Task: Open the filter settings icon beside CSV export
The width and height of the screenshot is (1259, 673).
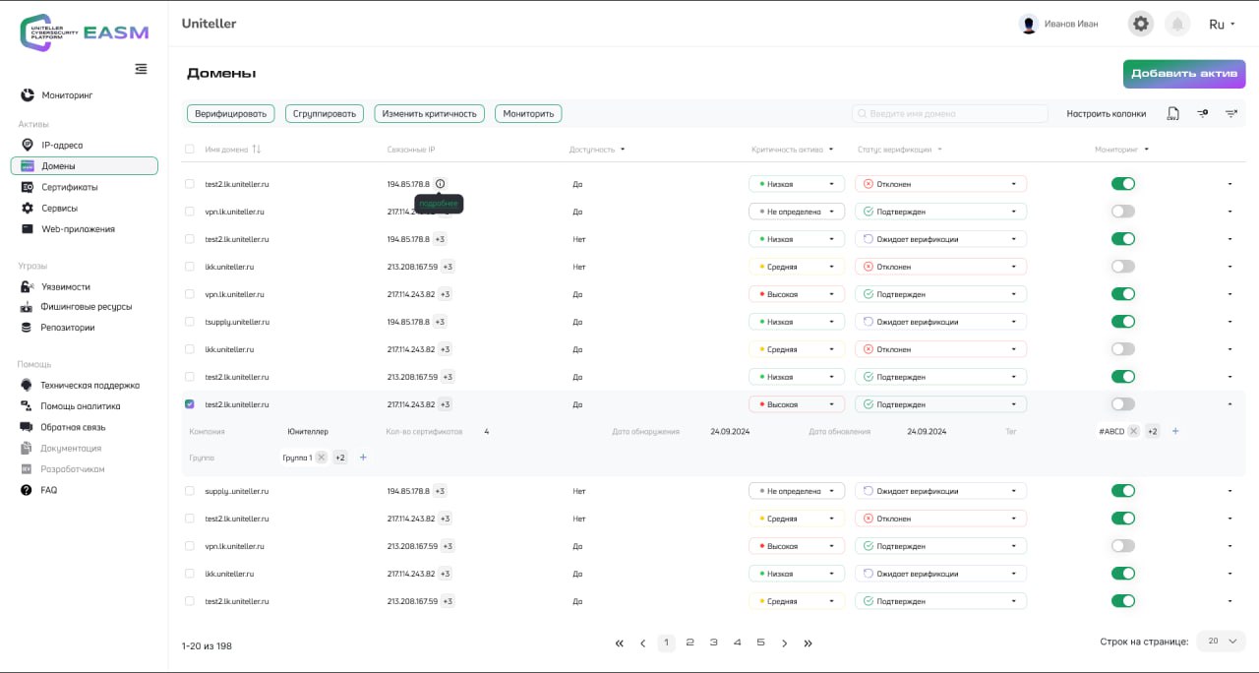Action: (1202, 114)
